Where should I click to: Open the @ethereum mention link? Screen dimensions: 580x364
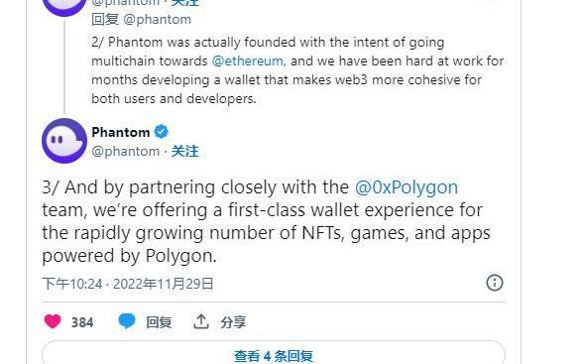click(x=248, y=61)
